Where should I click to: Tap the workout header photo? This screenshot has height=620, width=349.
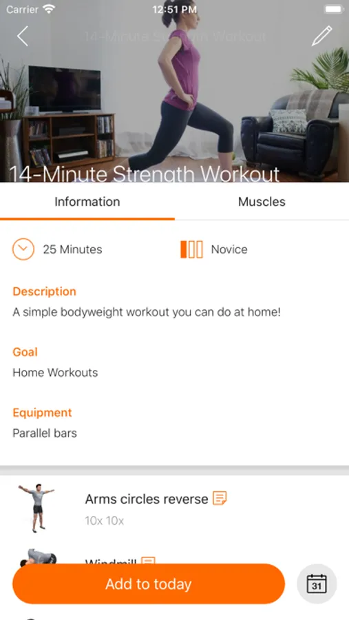(x=174, y=91)
